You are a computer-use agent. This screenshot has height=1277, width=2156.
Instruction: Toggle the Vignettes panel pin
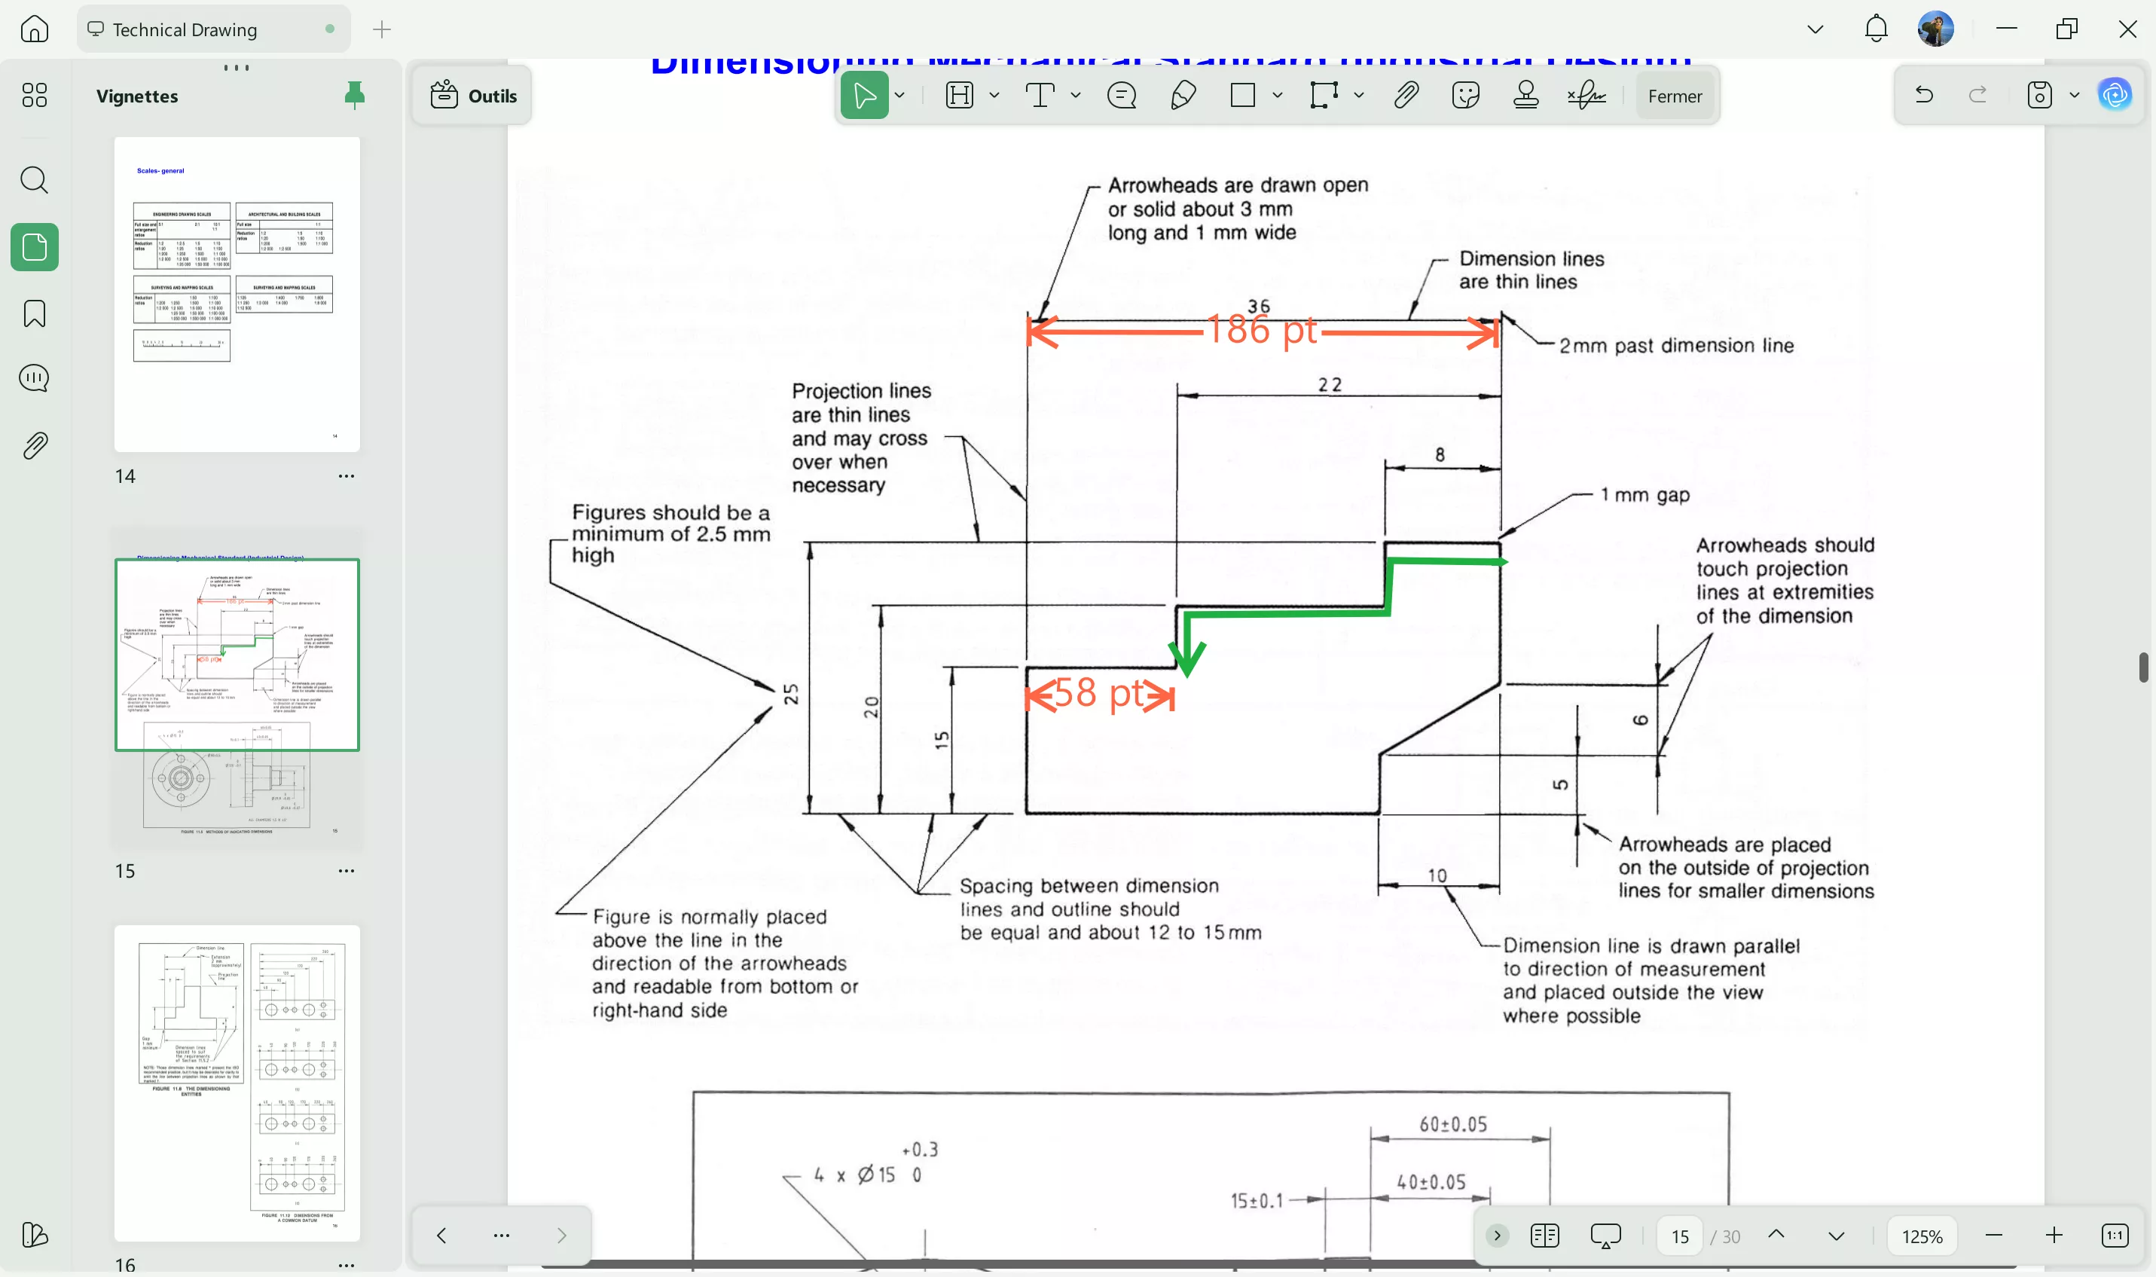[x=355, y=96]
